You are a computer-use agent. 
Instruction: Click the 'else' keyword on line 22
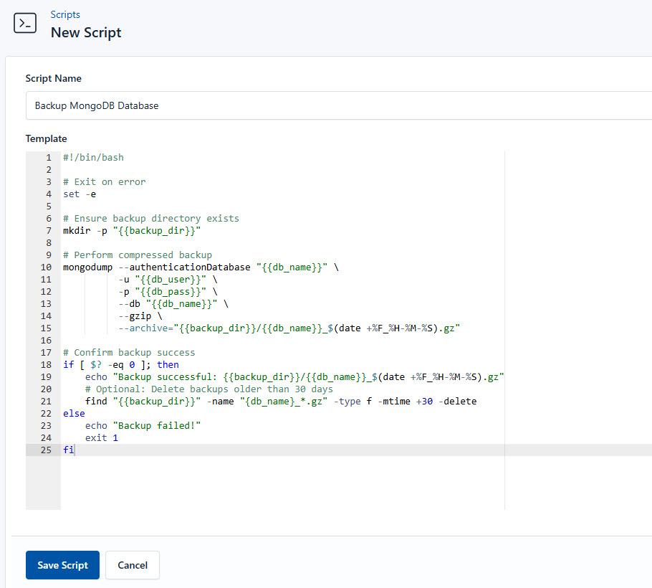73,413
